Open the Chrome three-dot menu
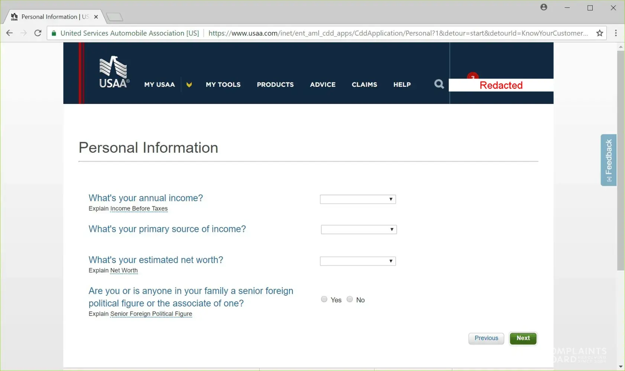 616,33
